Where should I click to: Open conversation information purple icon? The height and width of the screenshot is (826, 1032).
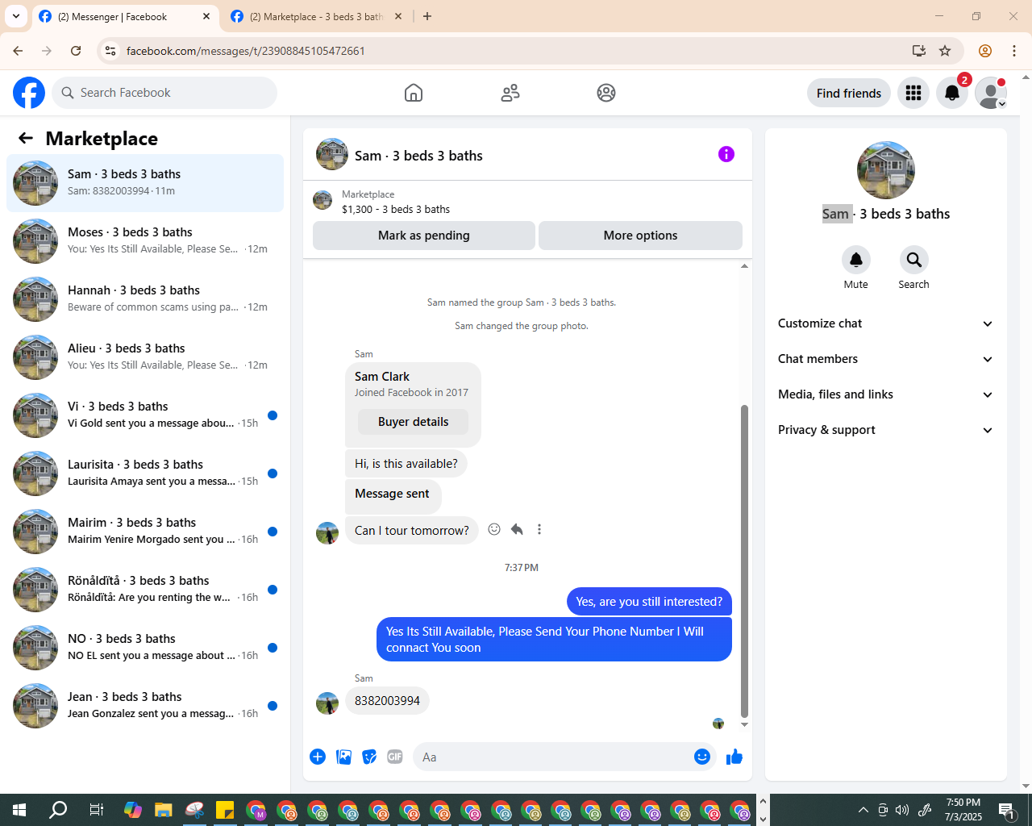[x=726, y=154]
